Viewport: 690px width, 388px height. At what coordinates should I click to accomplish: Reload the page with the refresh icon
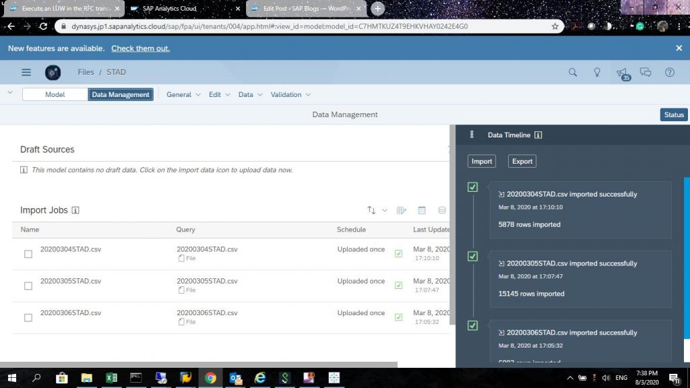click(43, 26)
